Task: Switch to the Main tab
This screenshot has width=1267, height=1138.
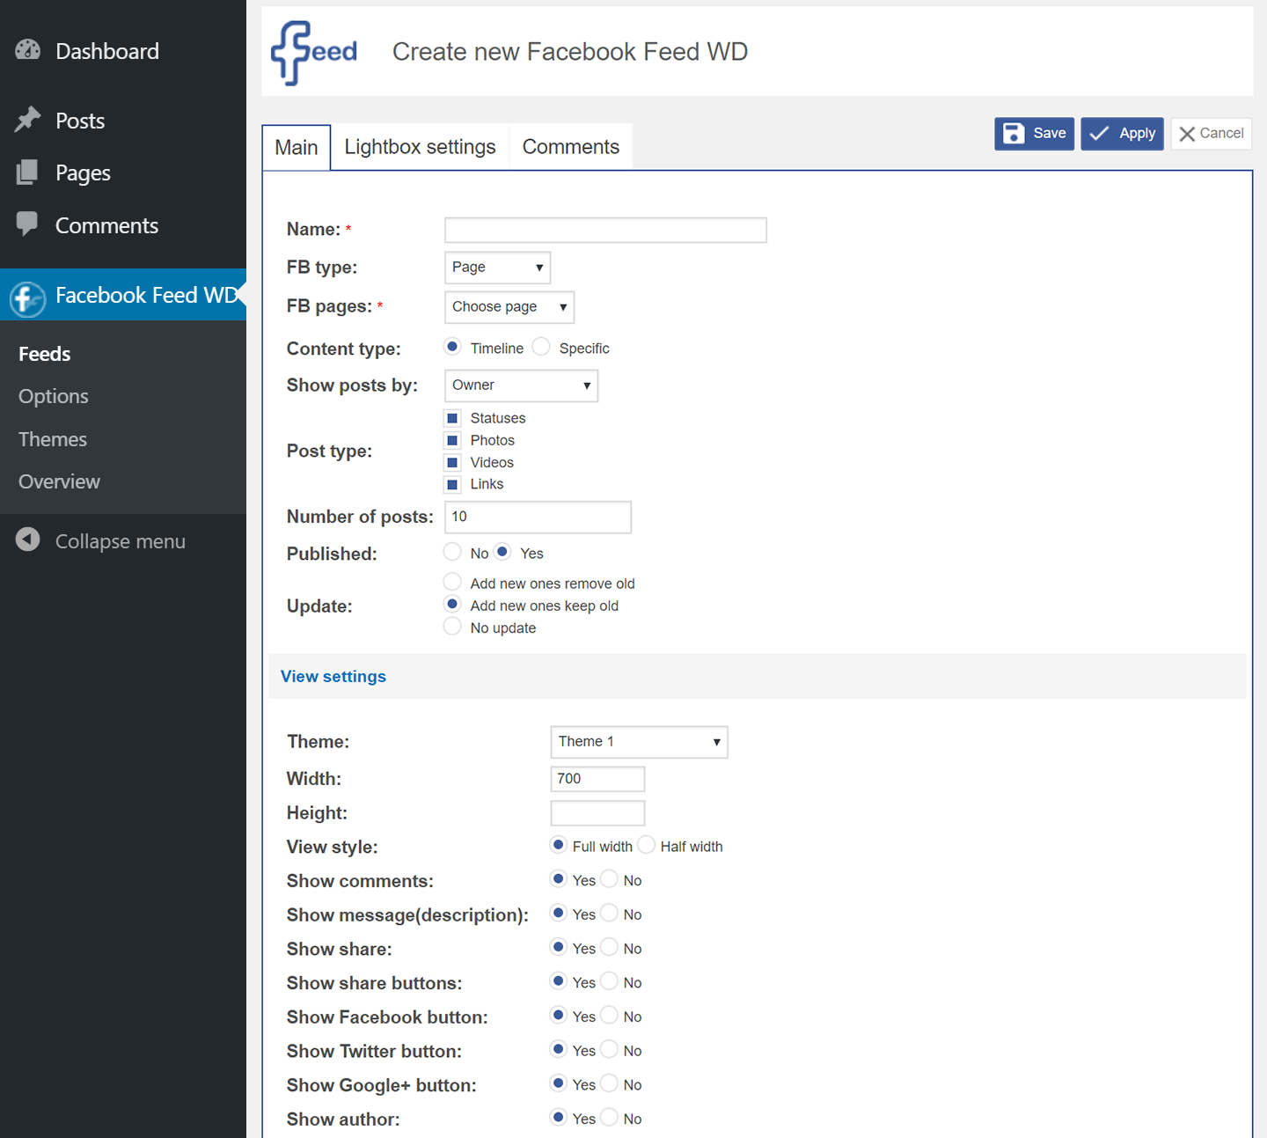Action: tap(297, 147)
